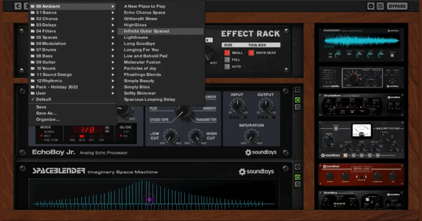The height and width of the screenshot is (221, 422).
Task: Choose Save As... from preset menu
Action: [46, 113]
